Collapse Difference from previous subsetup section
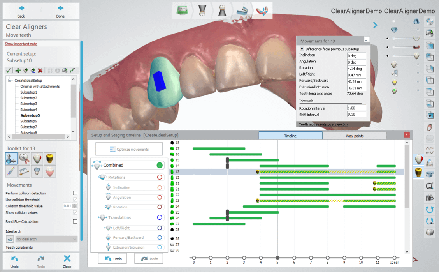Image resolution: width=439 pixels, height=272 pixels. pyautogui.click(x=302, y=49)
